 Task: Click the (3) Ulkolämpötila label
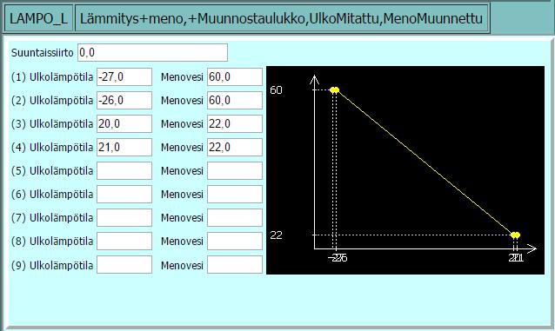tap(52, 124)
